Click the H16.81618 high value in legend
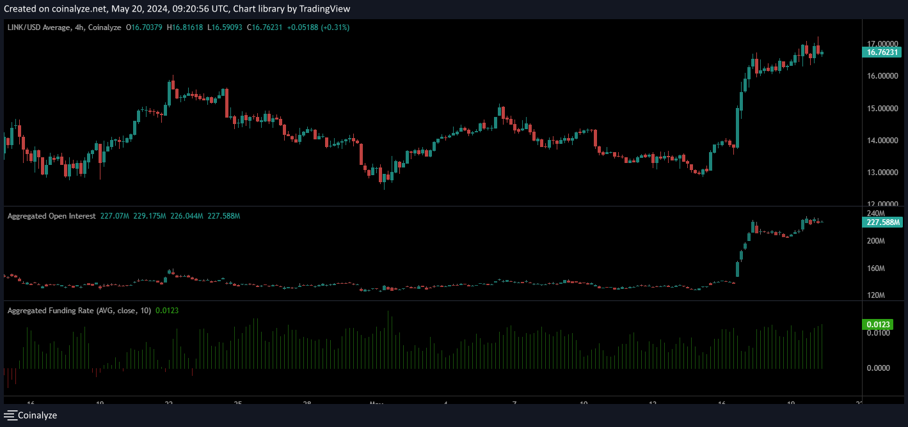The height and width of the screenshot is (427, 908). tap(184, 27)
